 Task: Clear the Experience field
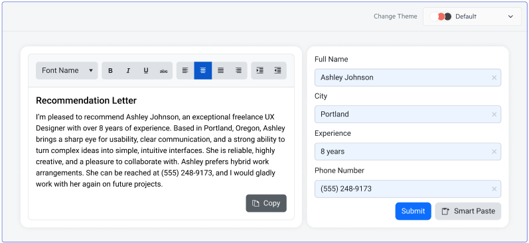pyautogui.click(x=494, y=152)
